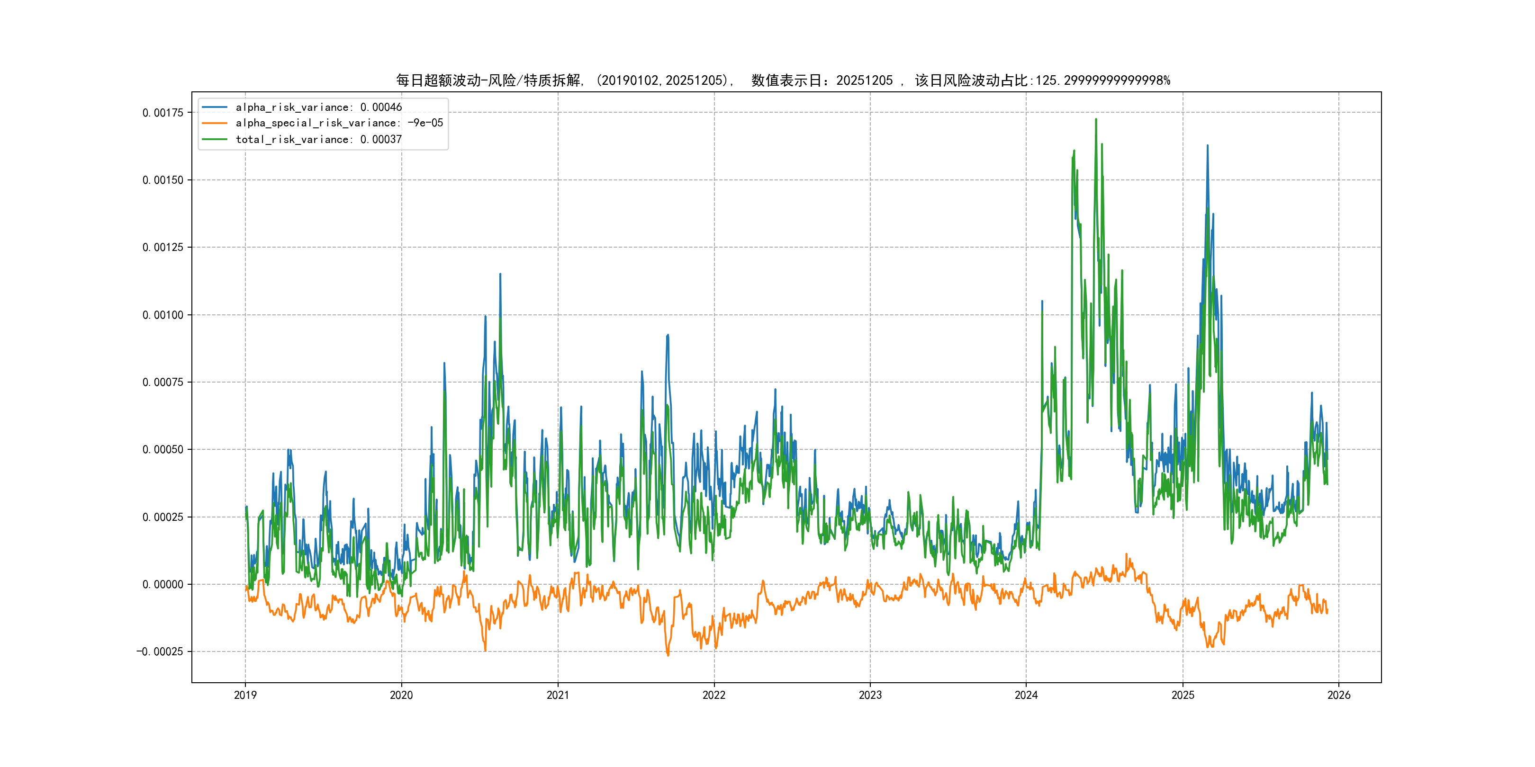Select the alpha_risk_variance: 0.00046 legend label
Screen dimensions: 1535x767
click(319, 107)
